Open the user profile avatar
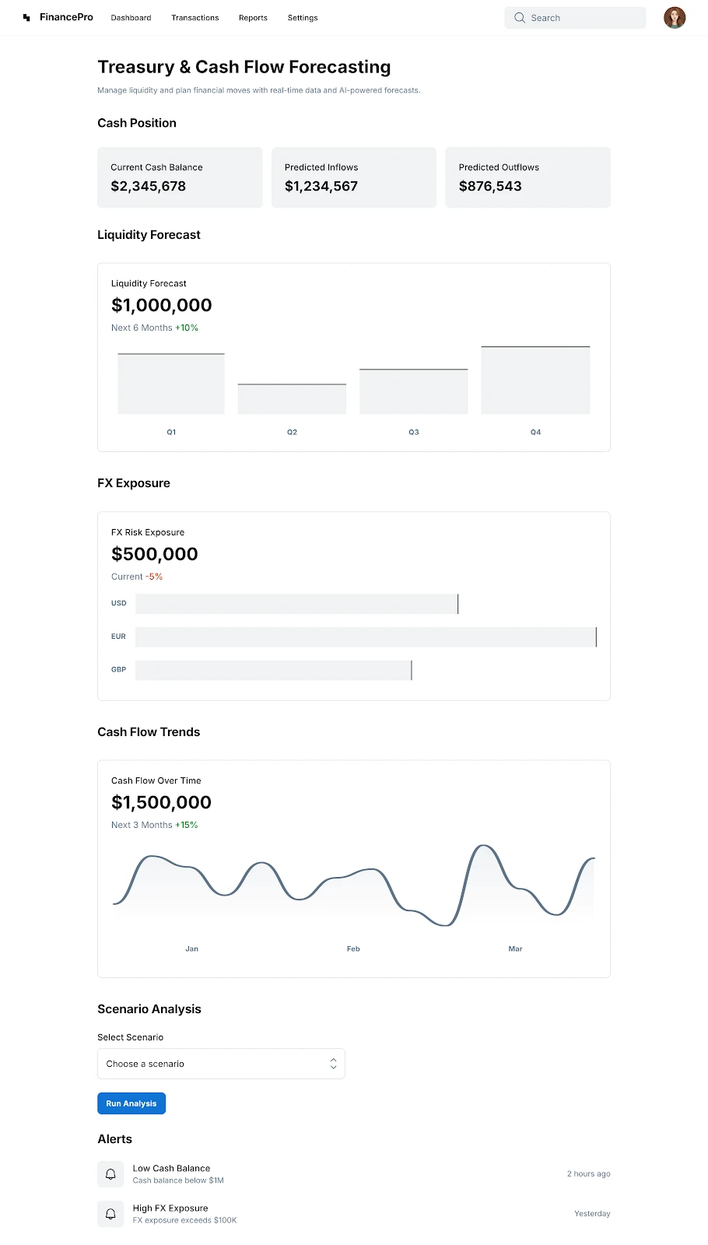 675,17
